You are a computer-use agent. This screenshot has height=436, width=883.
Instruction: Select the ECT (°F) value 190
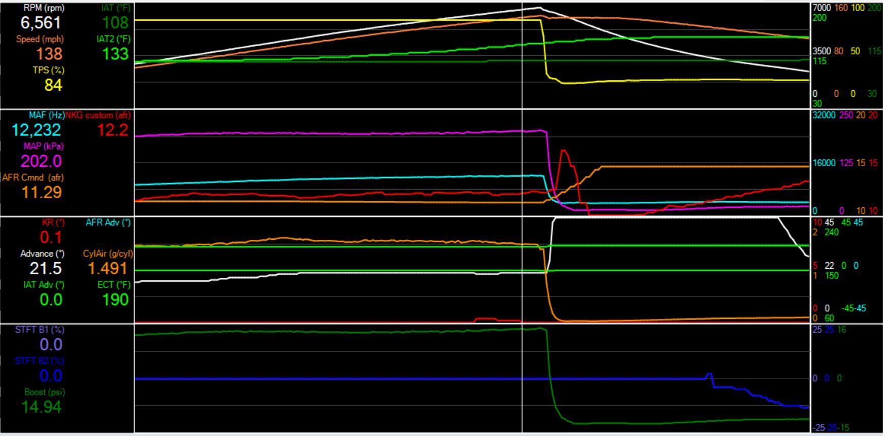(116, 300)
